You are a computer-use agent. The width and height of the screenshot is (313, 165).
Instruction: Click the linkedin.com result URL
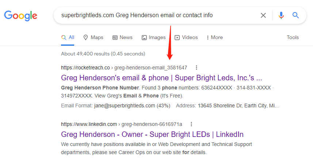click(x=121, y=124)
